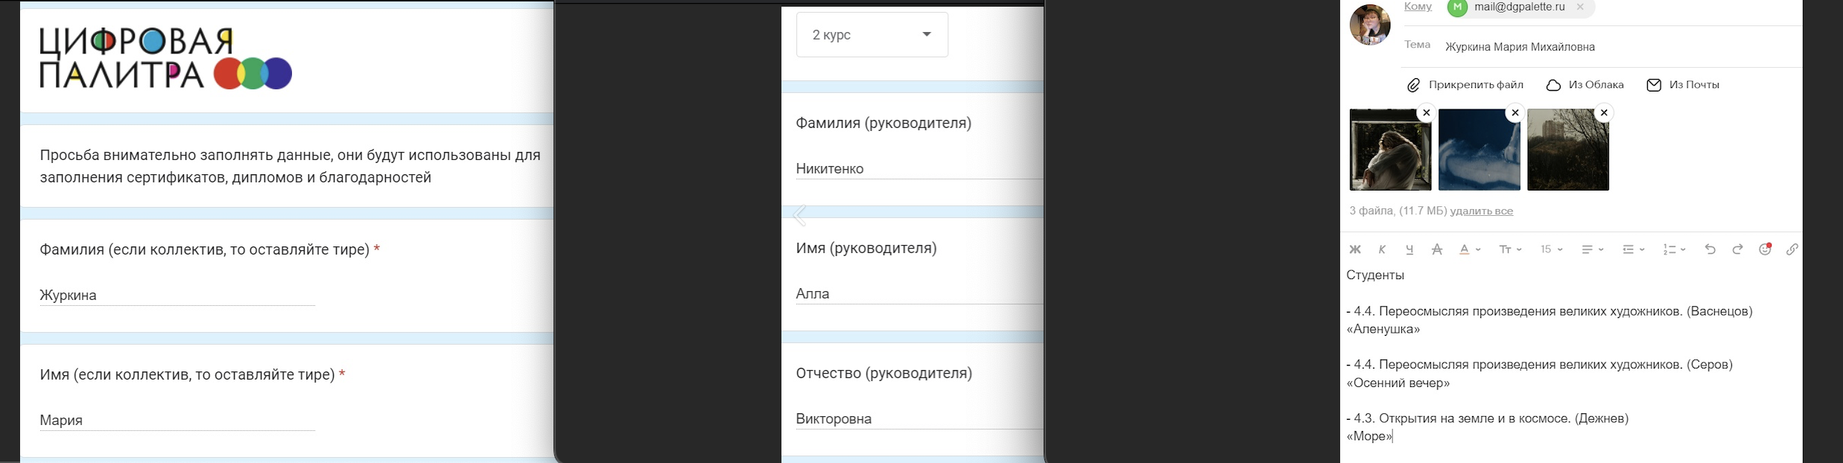Click the Фамилия field containing Журкина
Image resolution: width=1843 pixels, height=463 pixels.
[177, 296]
